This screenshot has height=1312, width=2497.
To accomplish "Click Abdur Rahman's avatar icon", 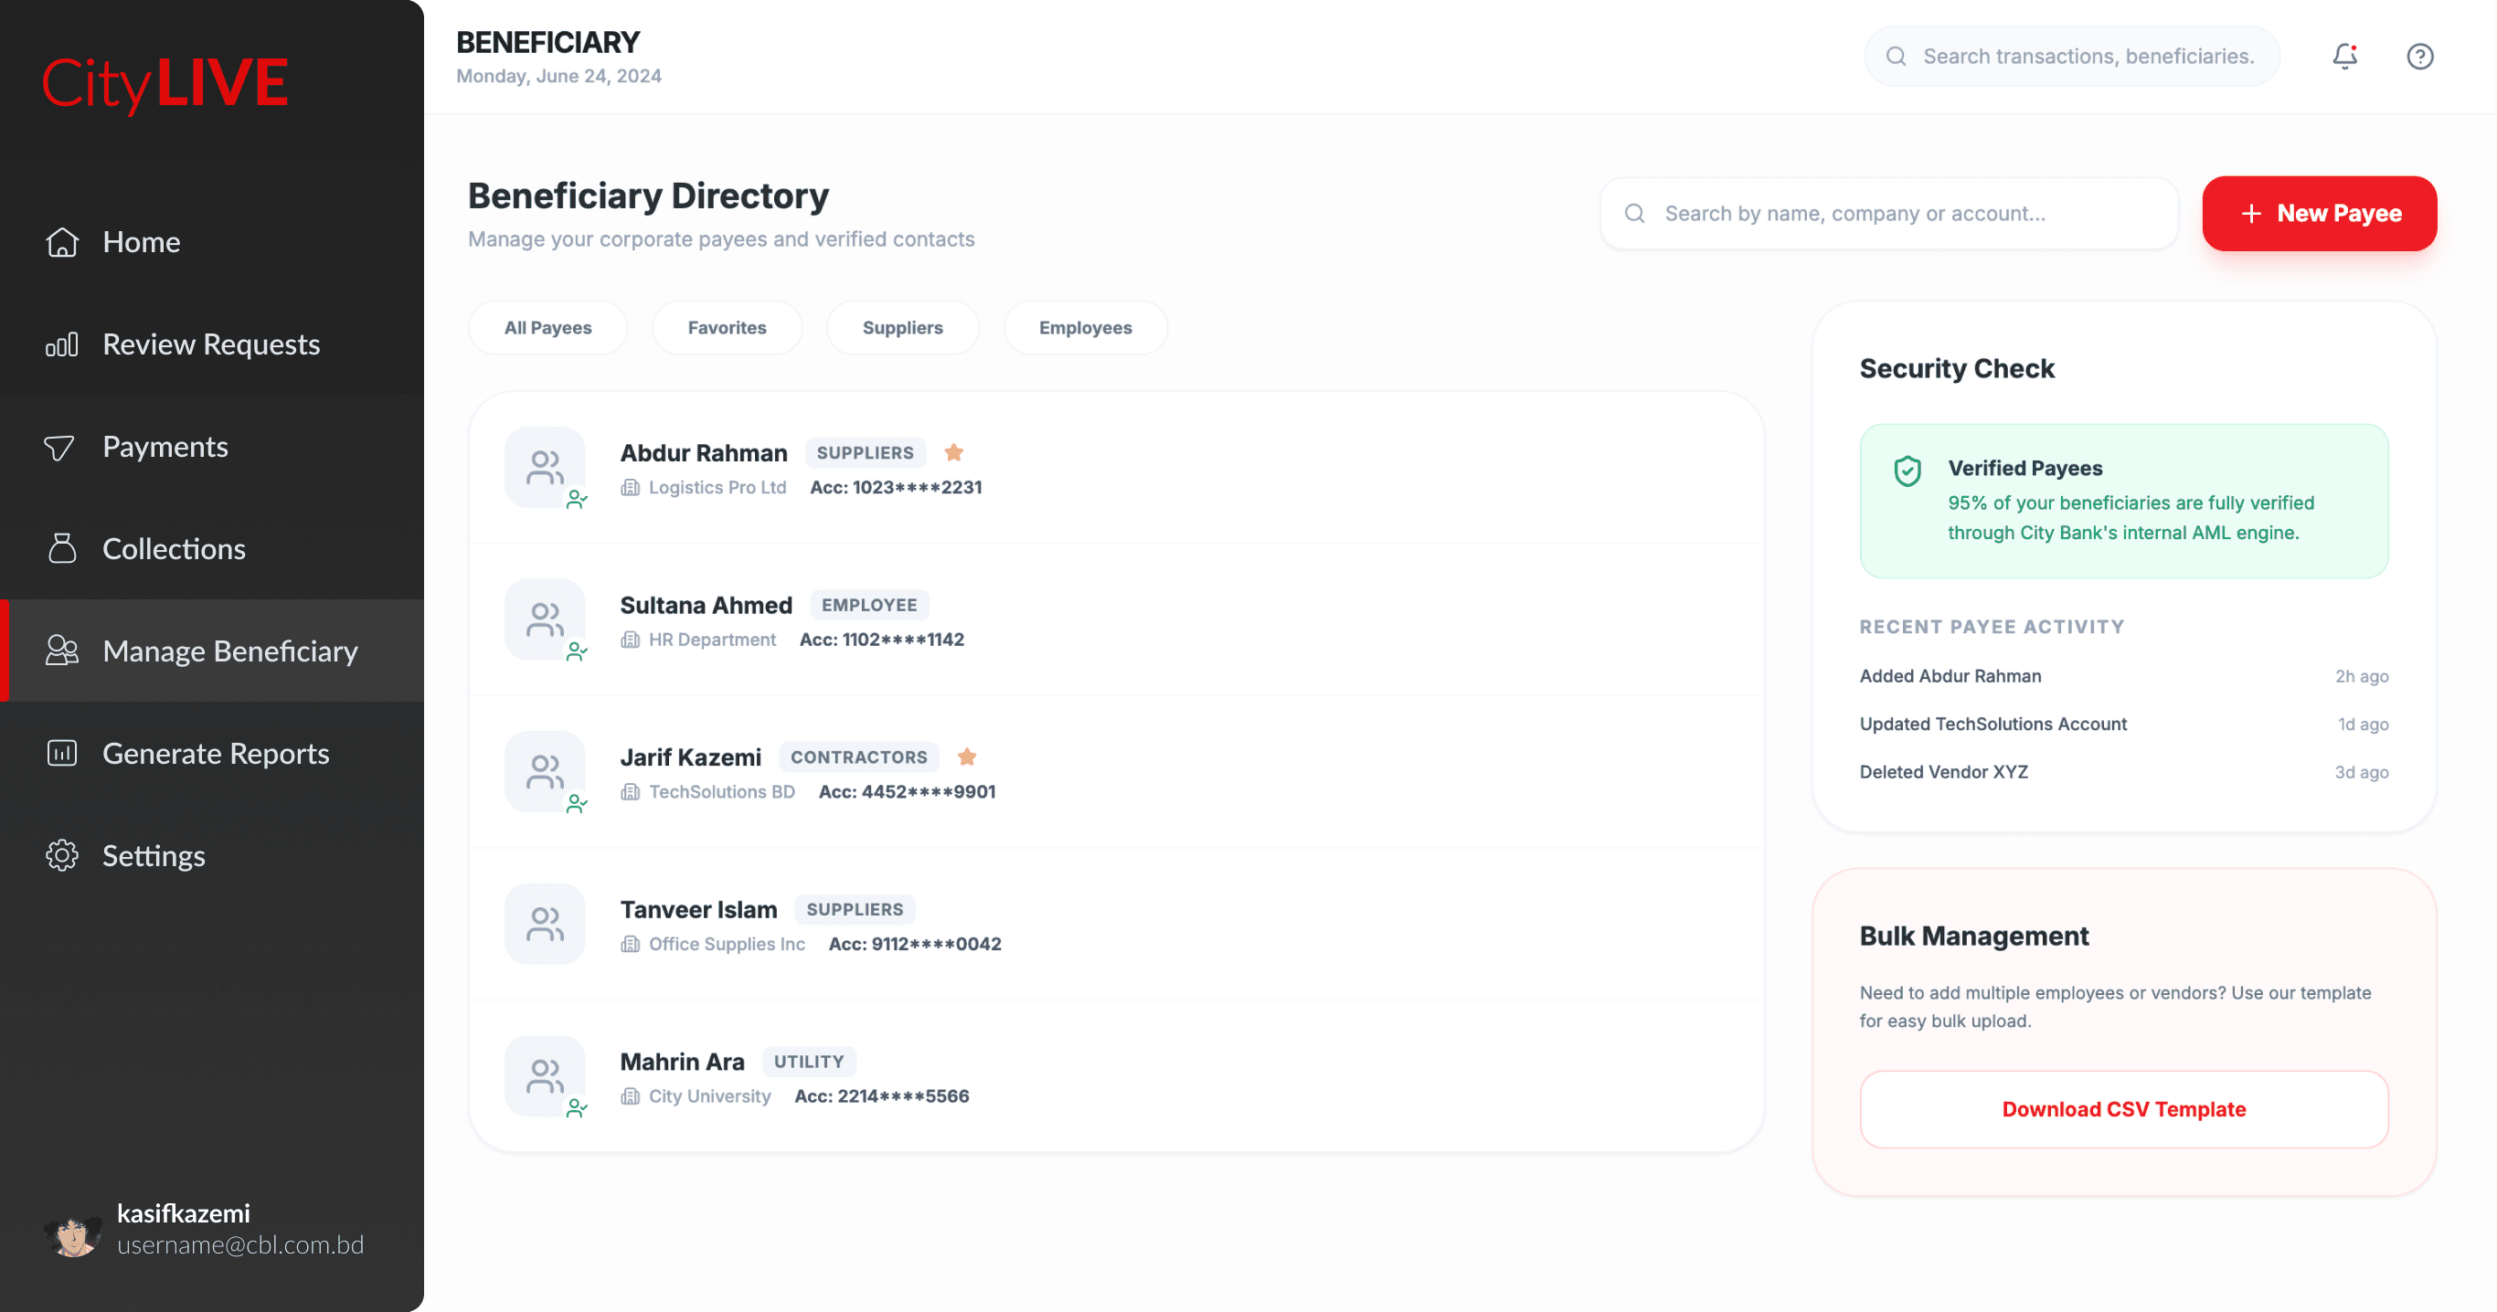I will tap(545, 468).
